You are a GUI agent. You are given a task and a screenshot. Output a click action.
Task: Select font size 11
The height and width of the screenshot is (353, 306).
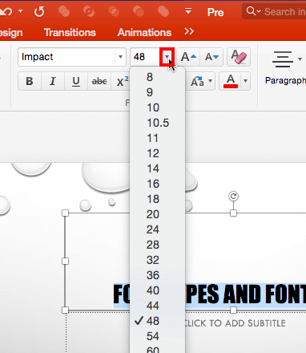click(x=158, y=138)
